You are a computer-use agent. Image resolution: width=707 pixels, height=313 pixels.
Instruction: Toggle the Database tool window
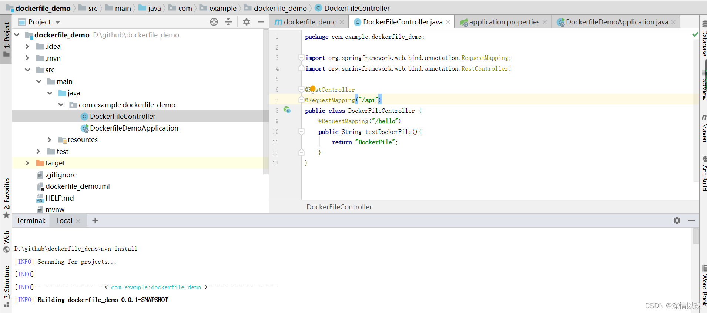pyautogui.click(x=704, y=39)
